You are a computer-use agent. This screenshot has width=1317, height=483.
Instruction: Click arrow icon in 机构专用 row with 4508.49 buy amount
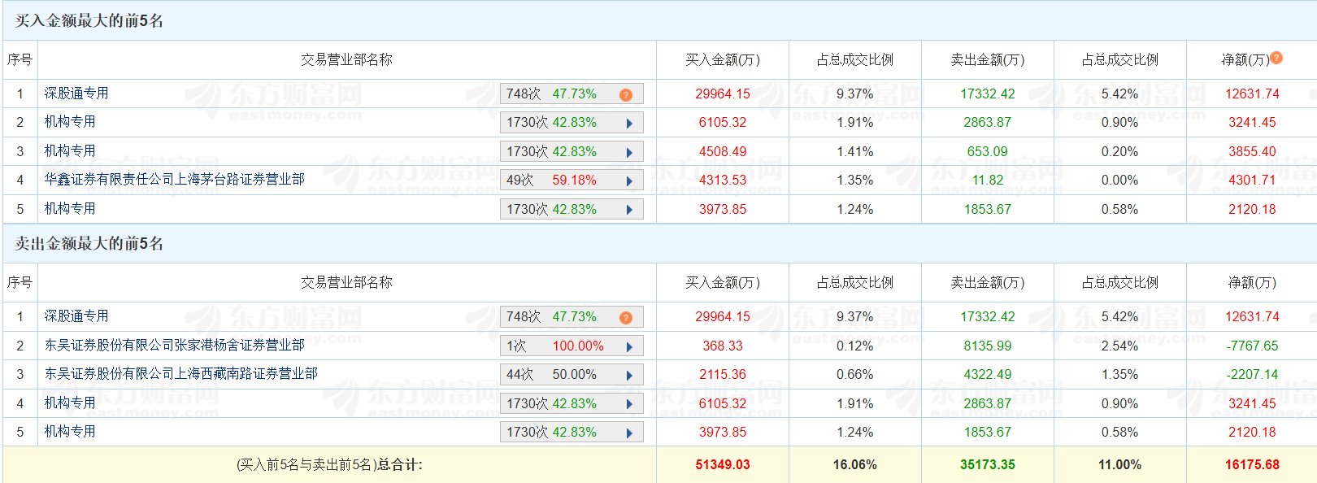click(x=629, y=153)
